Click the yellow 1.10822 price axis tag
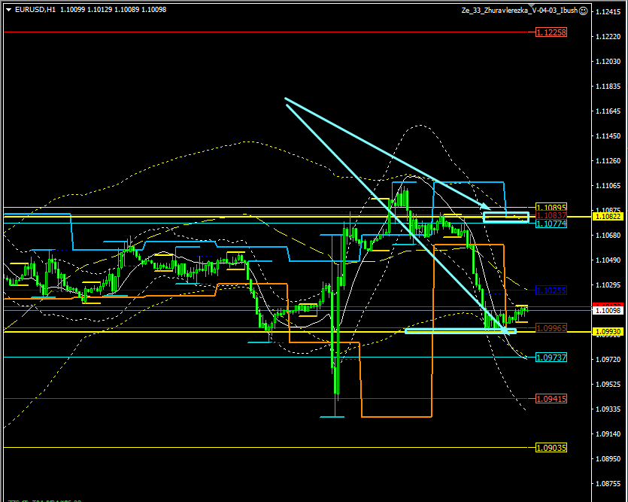 coord(608,217)
